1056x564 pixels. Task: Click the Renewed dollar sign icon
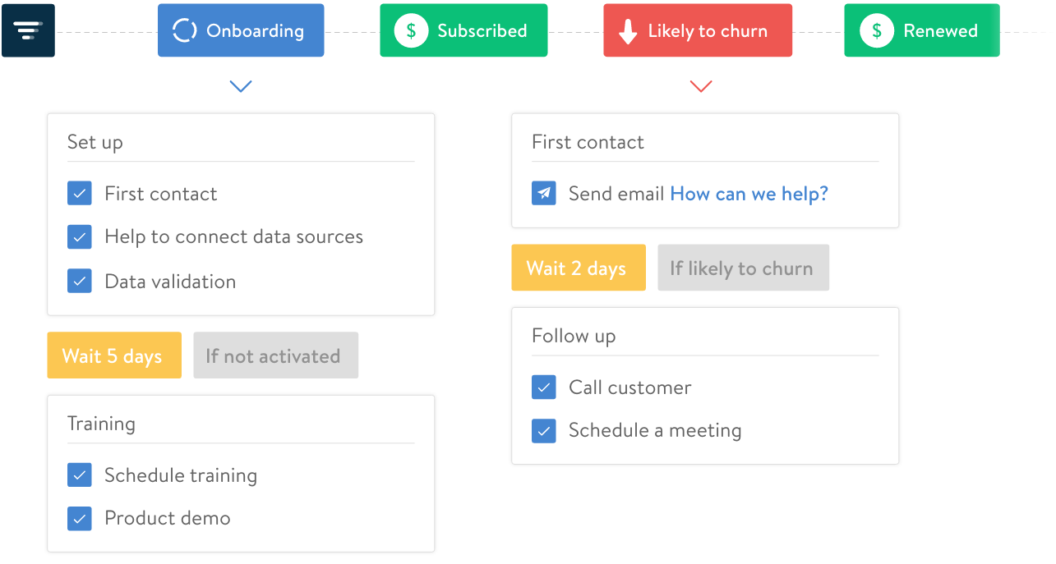point(877,30)
